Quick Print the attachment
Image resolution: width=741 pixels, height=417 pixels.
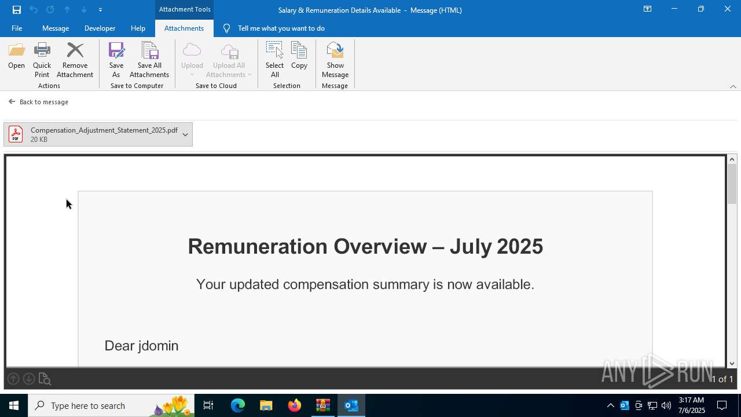(42, 60)
